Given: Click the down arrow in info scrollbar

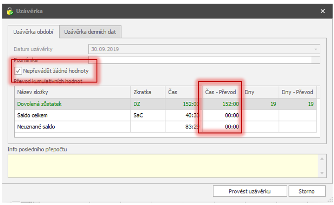Looking at the screenshot, I should point(322,173).
